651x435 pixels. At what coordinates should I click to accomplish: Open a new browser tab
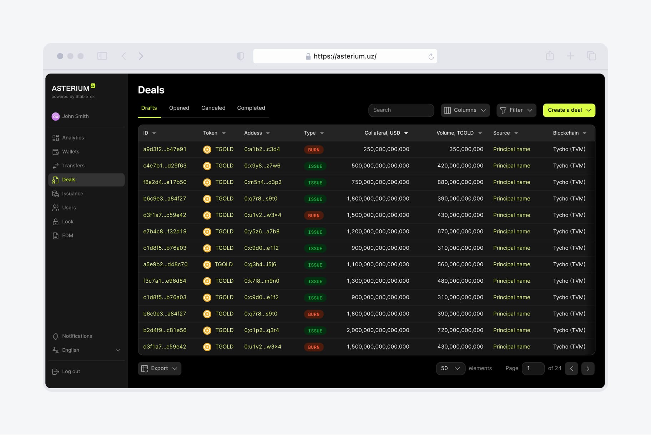571,56
